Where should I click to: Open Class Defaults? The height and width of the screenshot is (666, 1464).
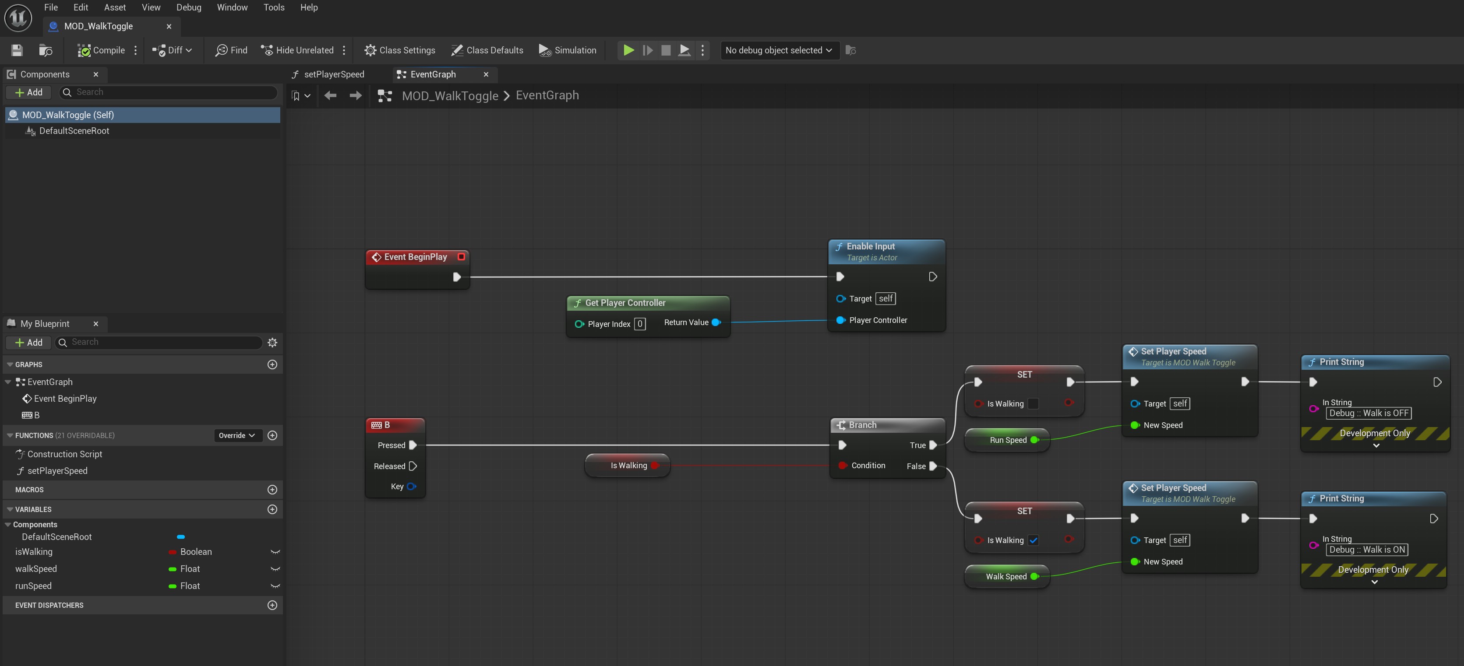(487, 50)
